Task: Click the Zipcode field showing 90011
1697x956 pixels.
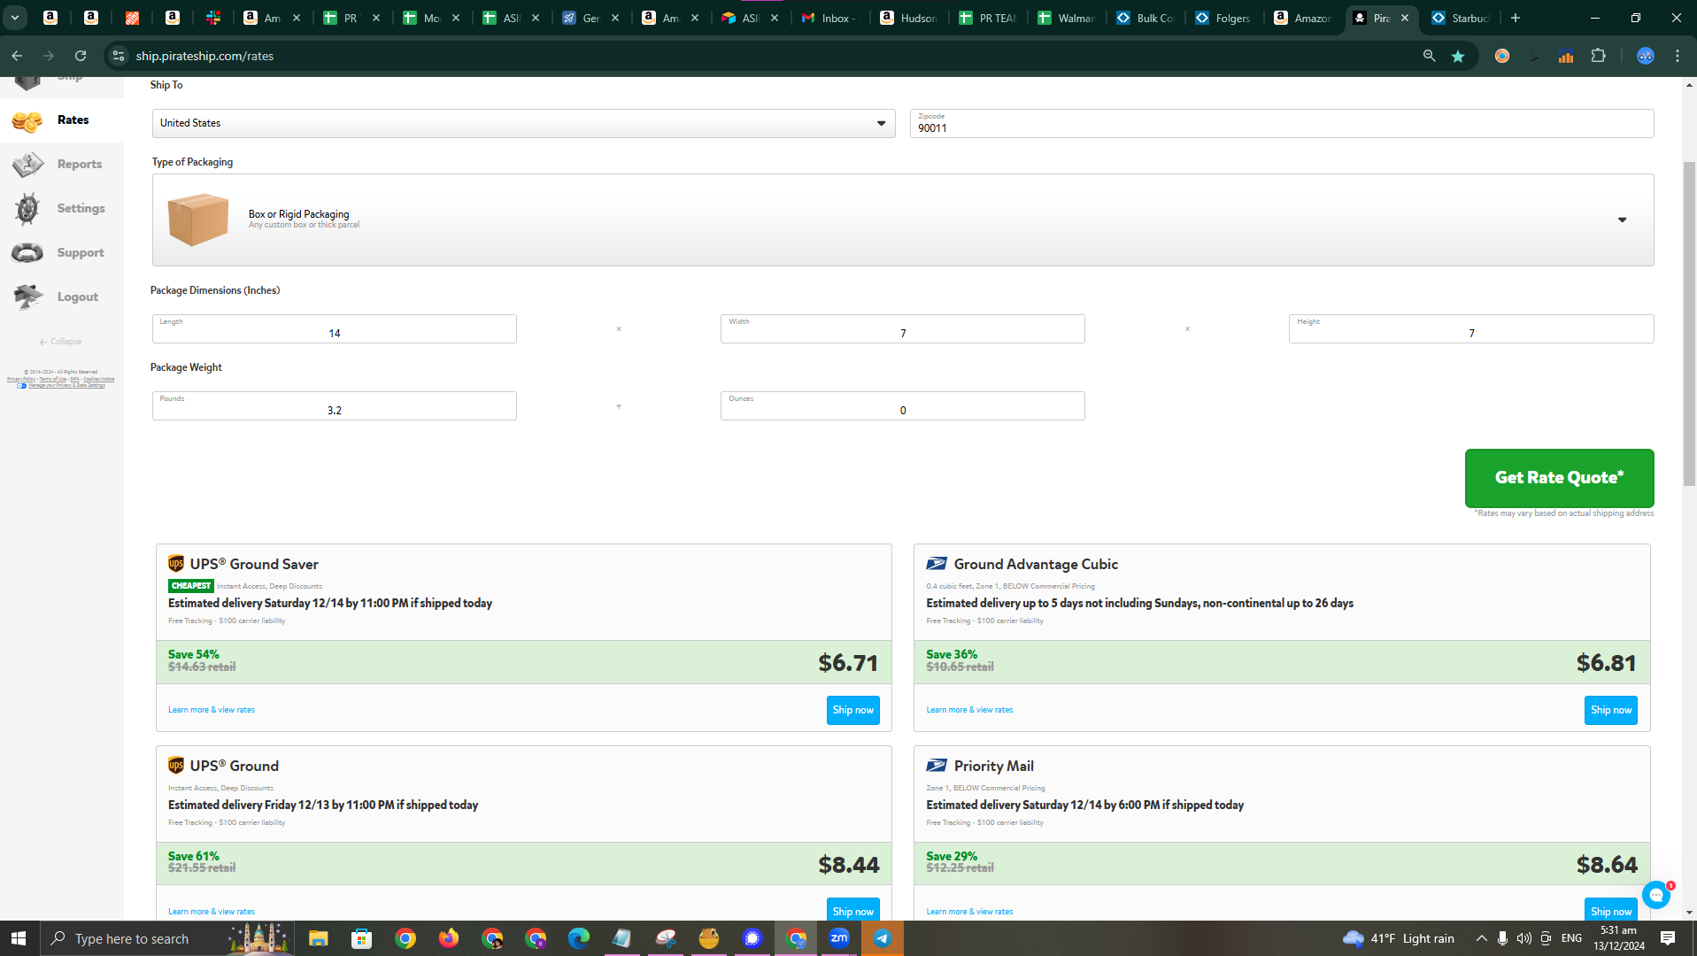Action: click(x=1282, y=123)
